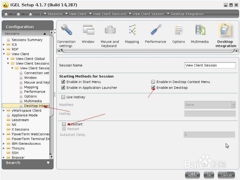Screen dimensions: 240x180
Task: Click the IBM iSeriesAccess folder icon
Action: pos(8,144)
